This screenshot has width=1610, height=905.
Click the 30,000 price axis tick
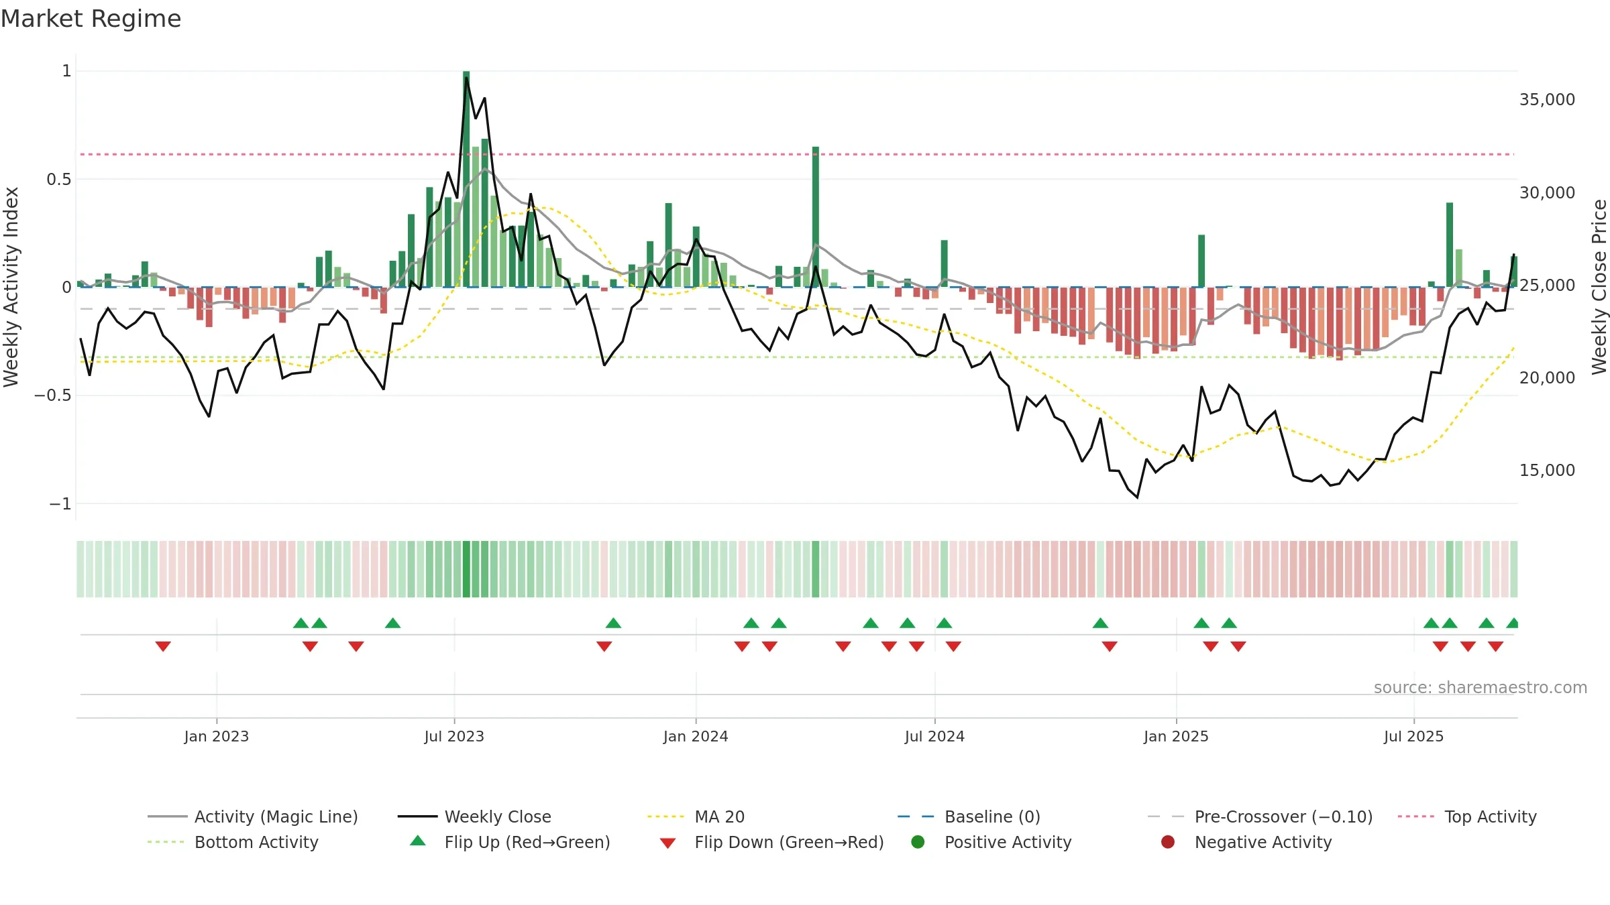1547,192
